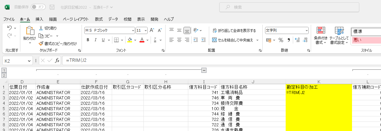The height and width of the screenshot is (131, 381).
Task: Switch to the Insert tab
Action: coord(39,19)
